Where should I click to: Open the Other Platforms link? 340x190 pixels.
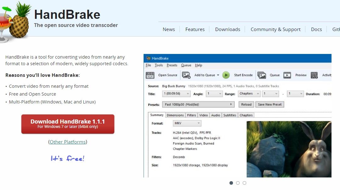pos(67,142)
